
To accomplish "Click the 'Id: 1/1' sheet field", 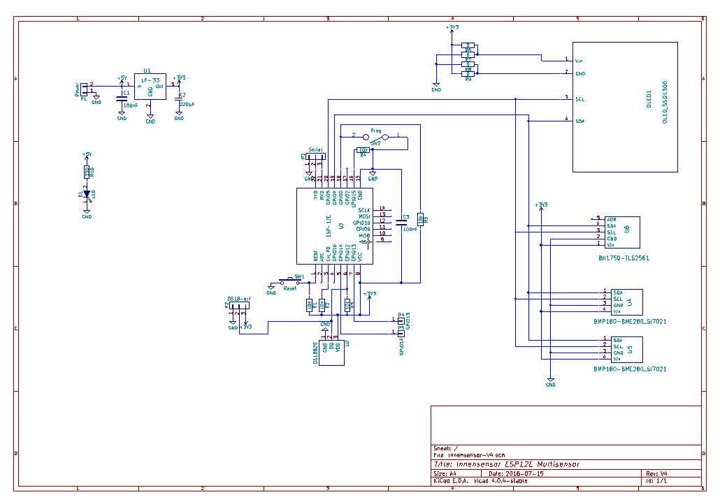I will coord(656,481).
